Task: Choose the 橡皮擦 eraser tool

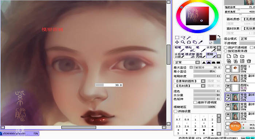Action: [x=190, y=55]
